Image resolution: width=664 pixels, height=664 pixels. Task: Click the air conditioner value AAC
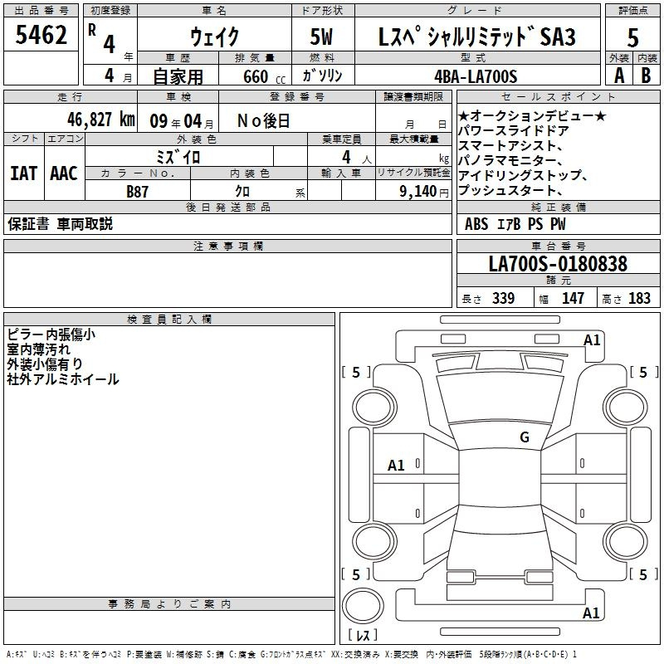coord(64,173)
